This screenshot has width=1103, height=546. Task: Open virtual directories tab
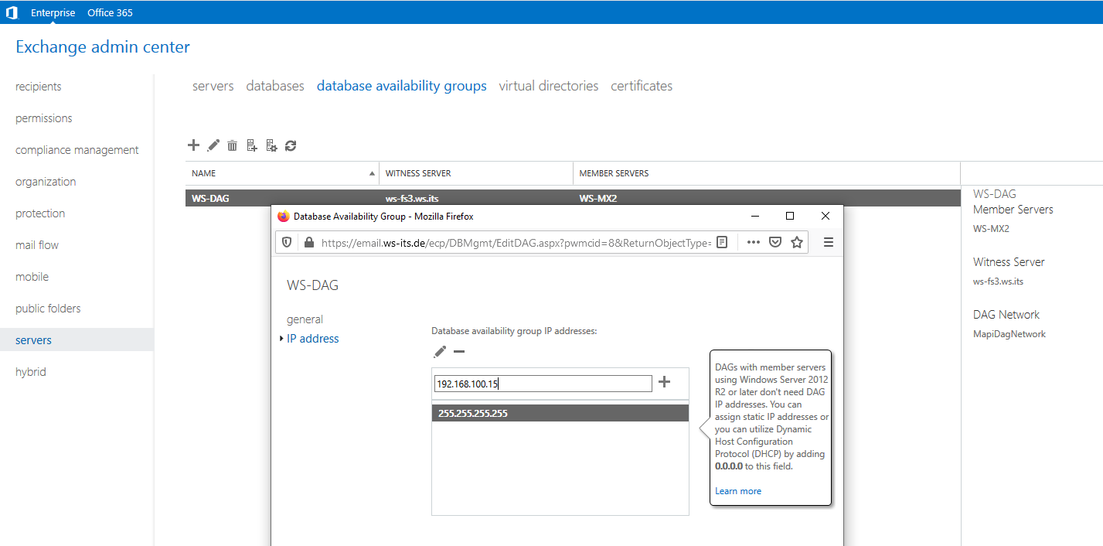pos(549,86)
